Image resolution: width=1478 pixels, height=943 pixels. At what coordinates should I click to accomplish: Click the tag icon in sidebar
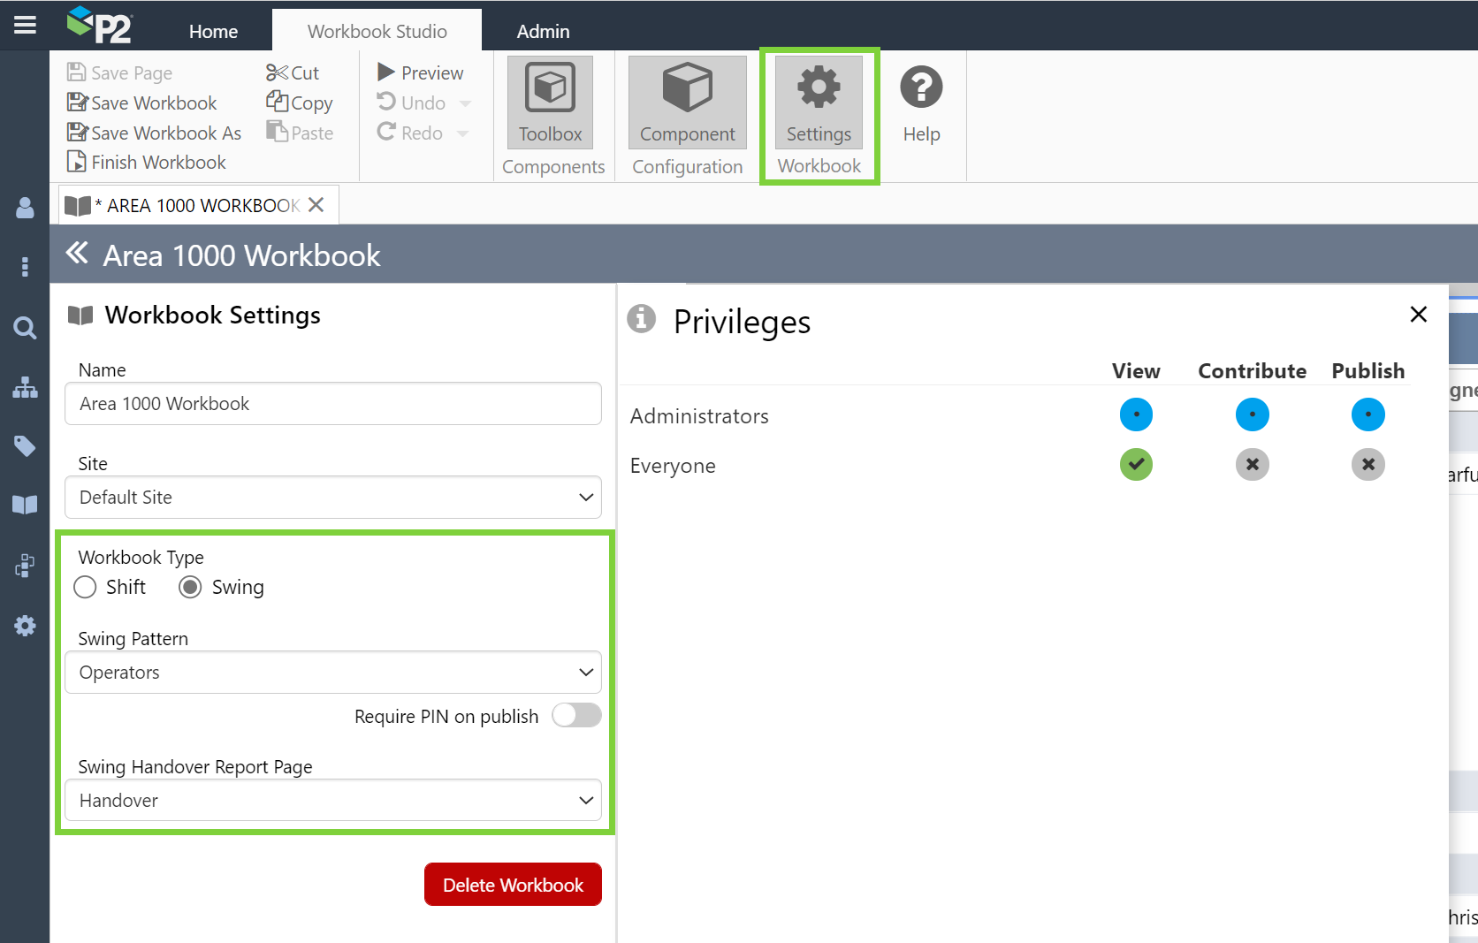[x=25, y=446]
